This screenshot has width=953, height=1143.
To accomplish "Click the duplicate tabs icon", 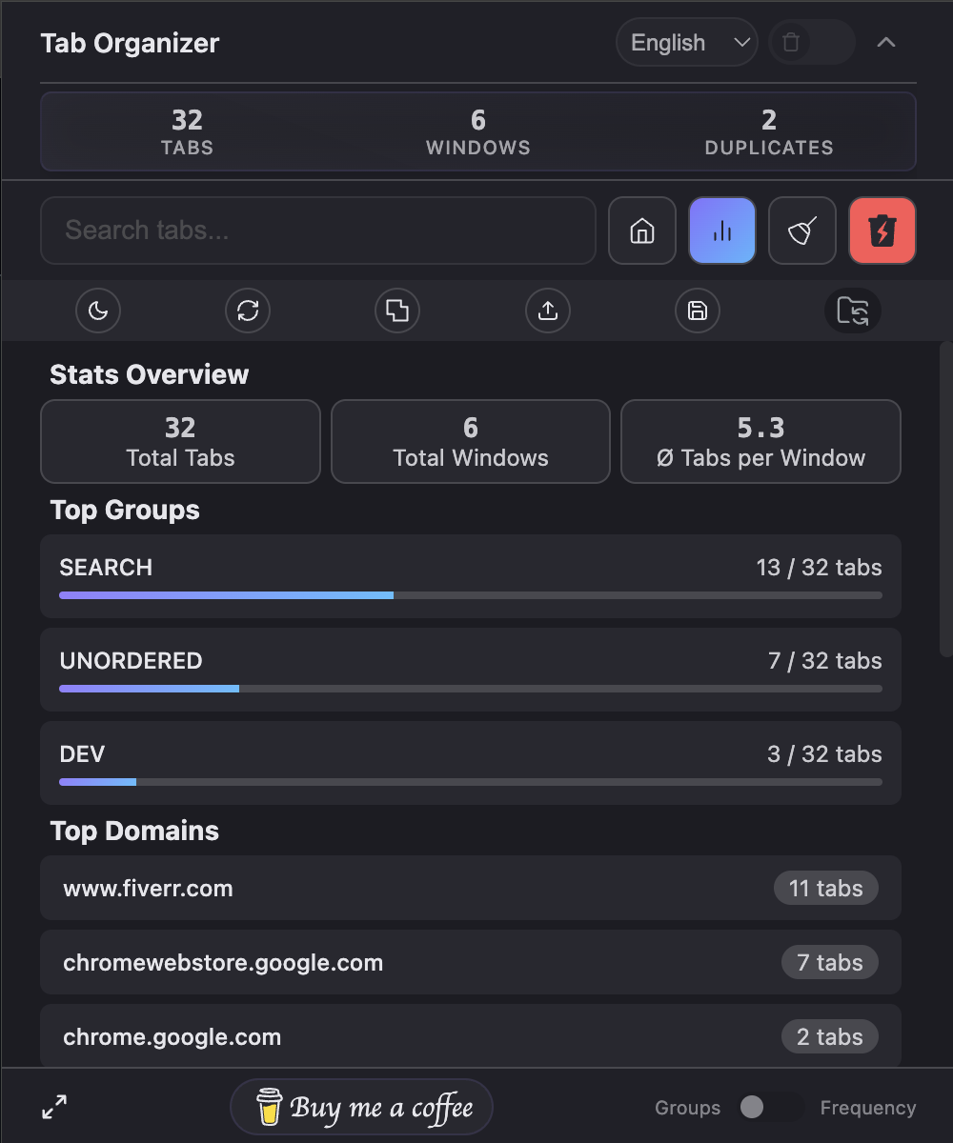I will (x=396, y=311).
